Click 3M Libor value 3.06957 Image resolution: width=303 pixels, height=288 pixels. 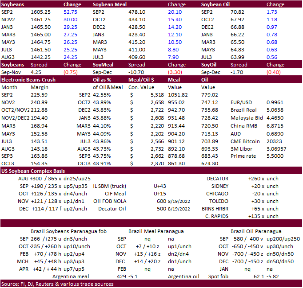point(276,149)
